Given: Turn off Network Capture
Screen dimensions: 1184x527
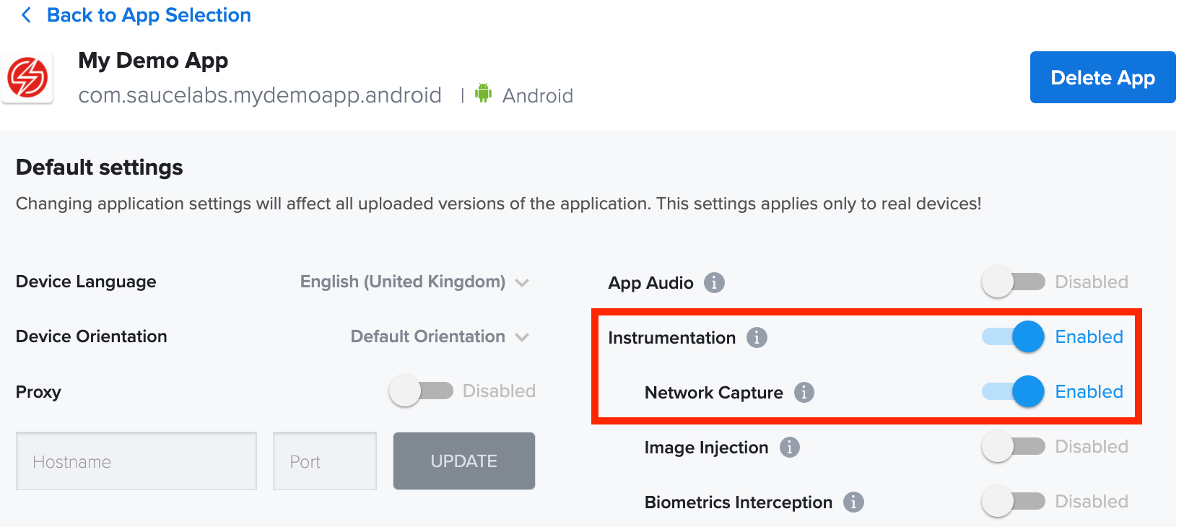Looking at the screenshot, I should click(1013, 392).
